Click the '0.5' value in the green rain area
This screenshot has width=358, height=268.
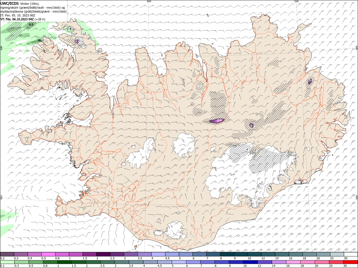click(x=31, y=25)
